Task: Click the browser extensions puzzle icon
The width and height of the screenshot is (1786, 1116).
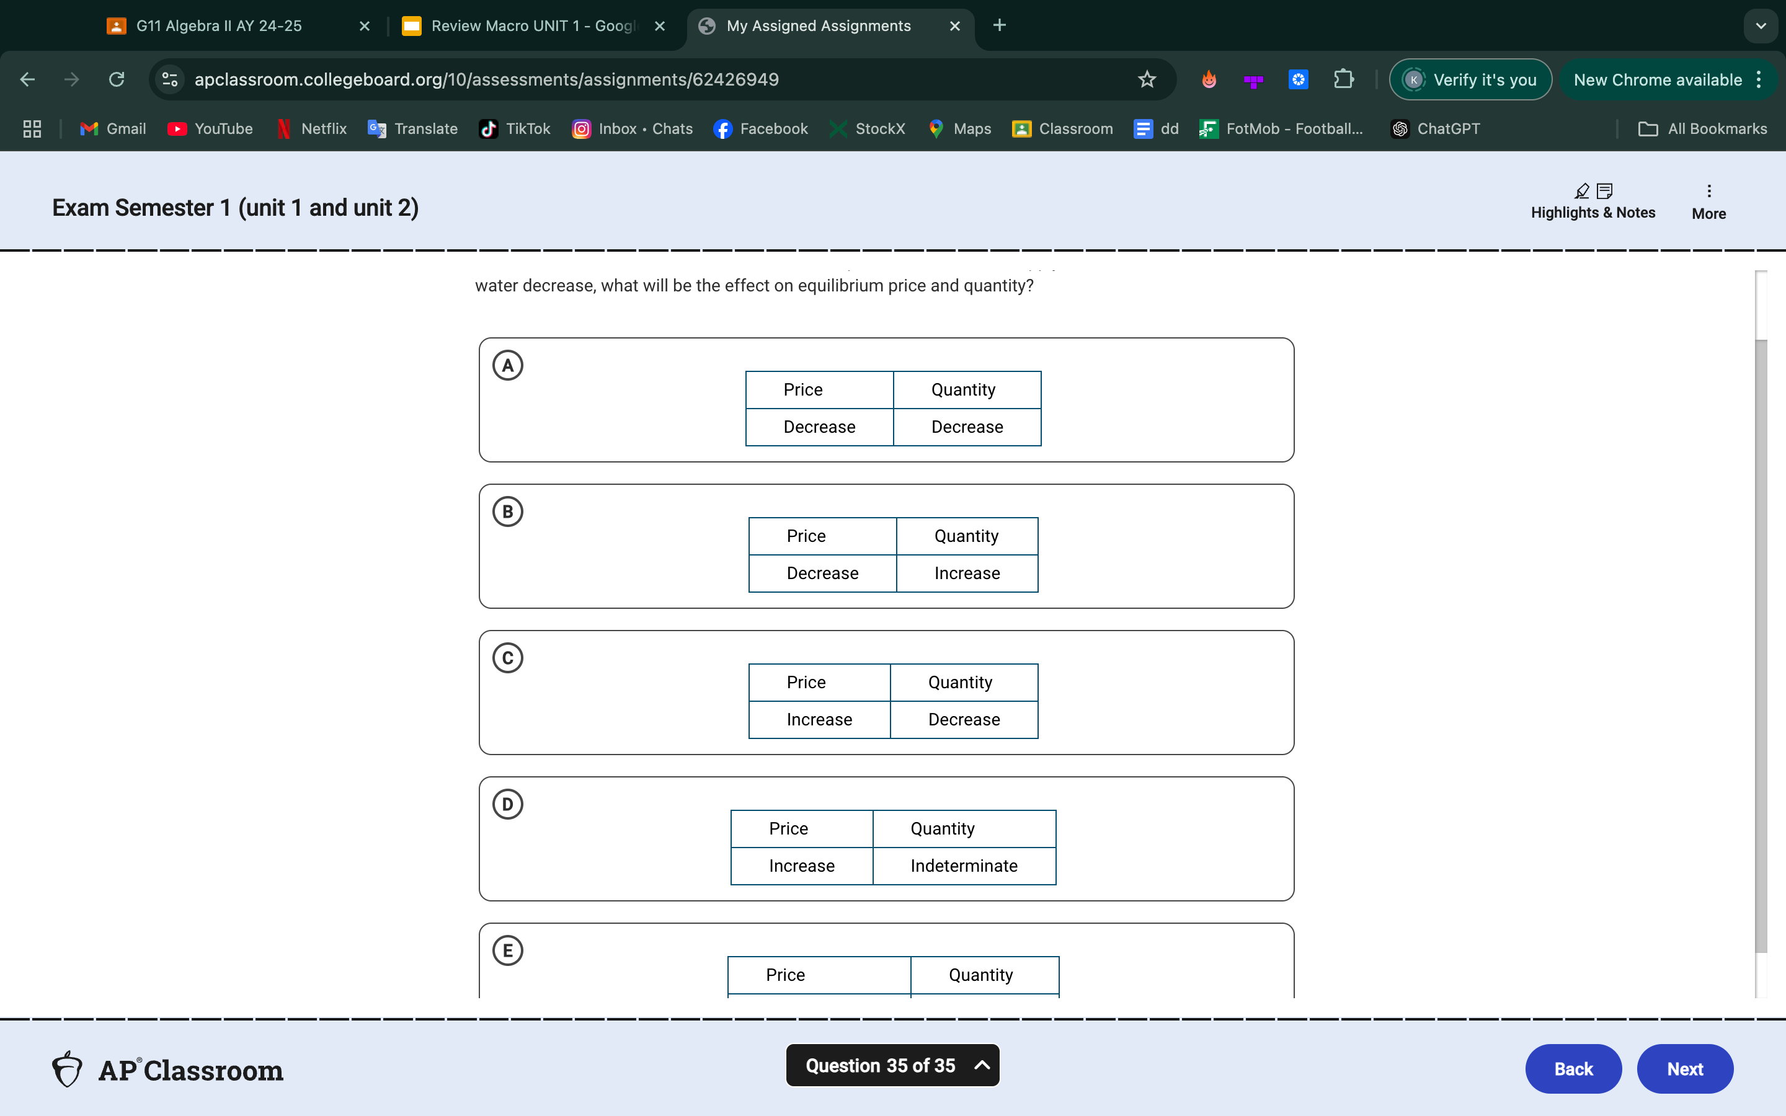Action: click(x=1341, y=80)
